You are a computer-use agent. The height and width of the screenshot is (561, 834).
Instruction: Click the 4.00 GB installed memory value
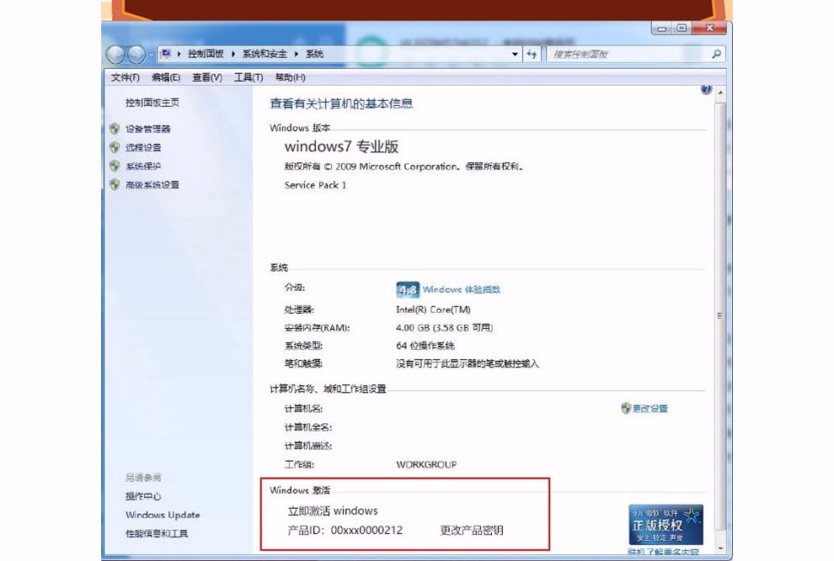coord(445,328)
